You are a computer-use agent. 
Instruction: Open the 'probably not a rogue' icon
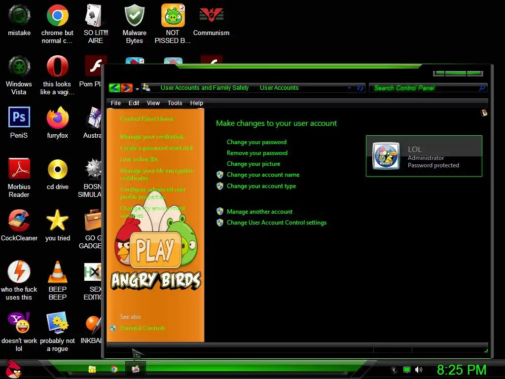(x=57, y=332)
